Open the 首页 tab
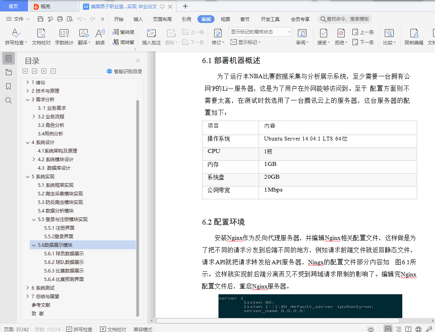Image resolution: width=435 pixels, height=332 pixels. (13, 6)
